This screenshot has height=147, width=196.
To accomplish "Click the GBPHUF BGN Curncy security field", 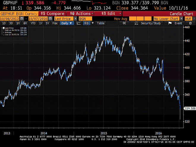I will click(x=19, y=14).
